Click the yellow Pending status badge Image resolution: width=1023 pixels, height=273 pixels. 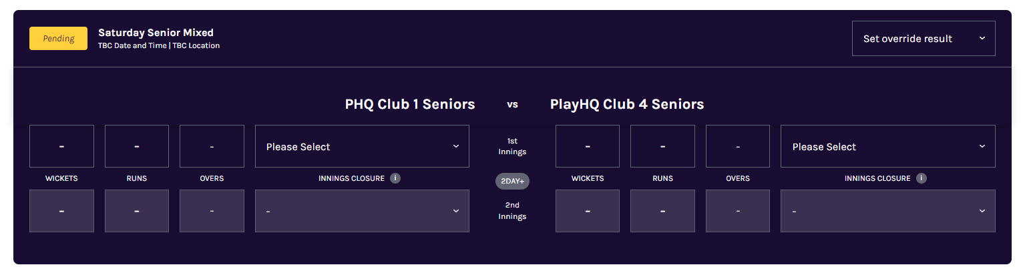coord(59,39)
